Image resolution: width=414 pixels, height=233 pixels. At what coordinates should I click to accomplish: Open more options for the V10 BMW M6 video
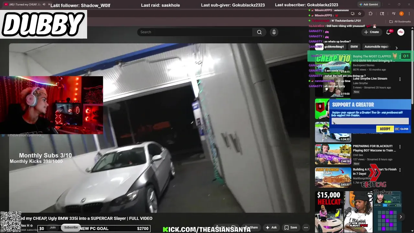[400, 56]
